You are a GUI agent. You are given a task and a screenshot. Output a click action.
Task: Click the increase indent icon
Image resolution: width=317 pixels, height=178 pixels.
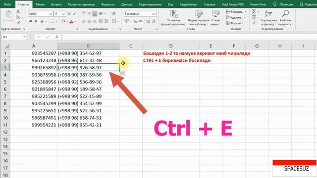point(106,21)
